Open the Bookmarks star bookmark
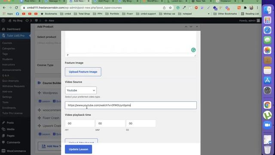Viewport: 275px width, 155px height. [x=49, y=14]
